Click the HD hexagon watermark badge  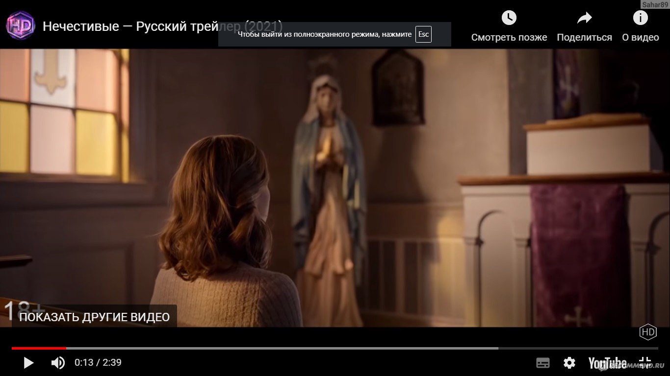pyautogui.click(x=648, y=332)
